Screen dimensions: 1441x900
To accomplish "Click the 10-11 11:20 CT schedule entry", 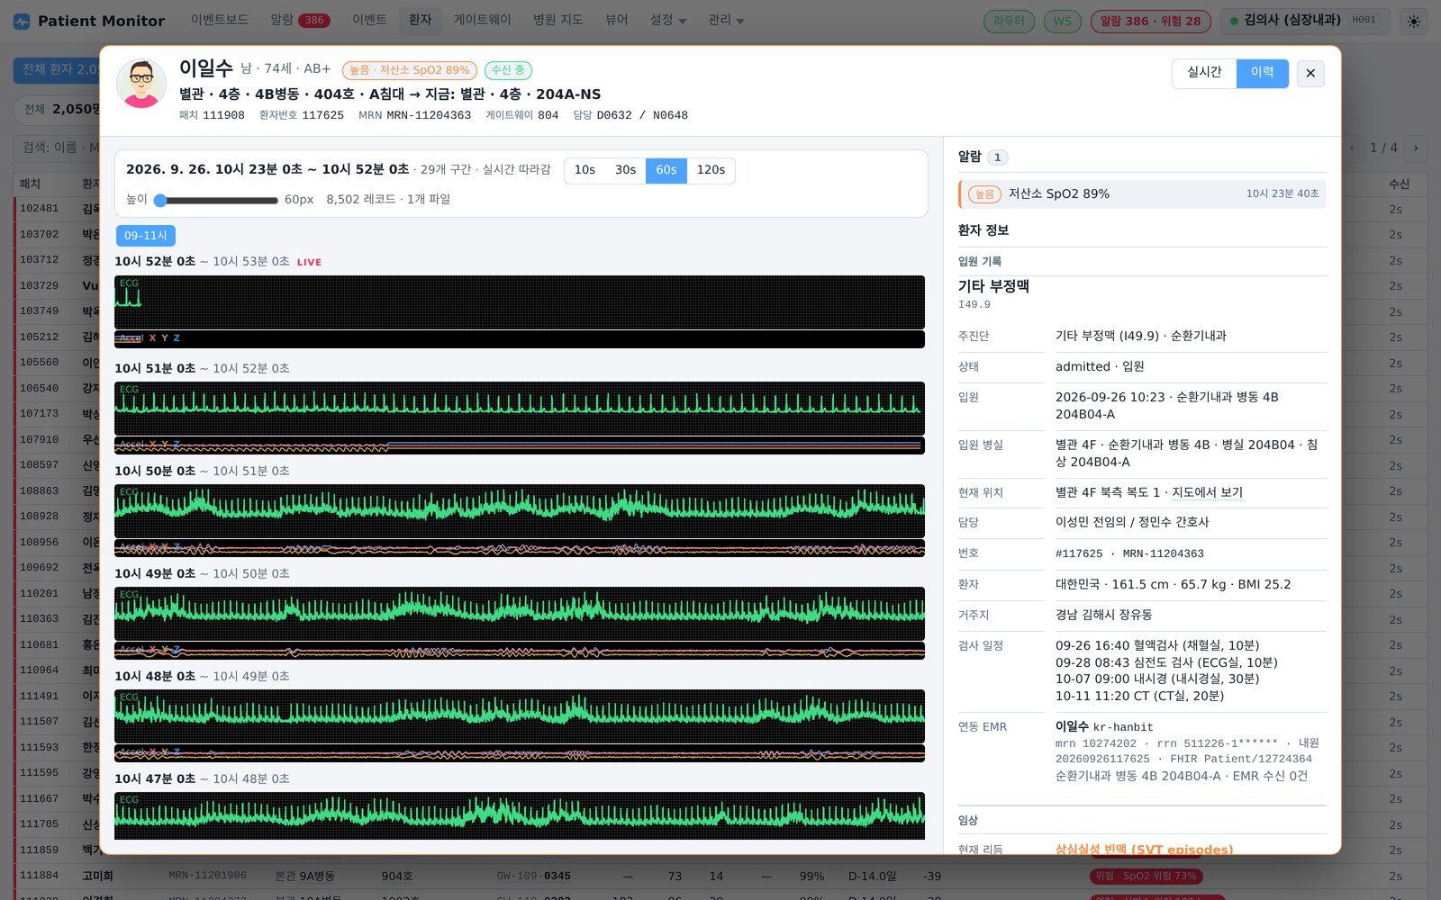I will 1139,696.
